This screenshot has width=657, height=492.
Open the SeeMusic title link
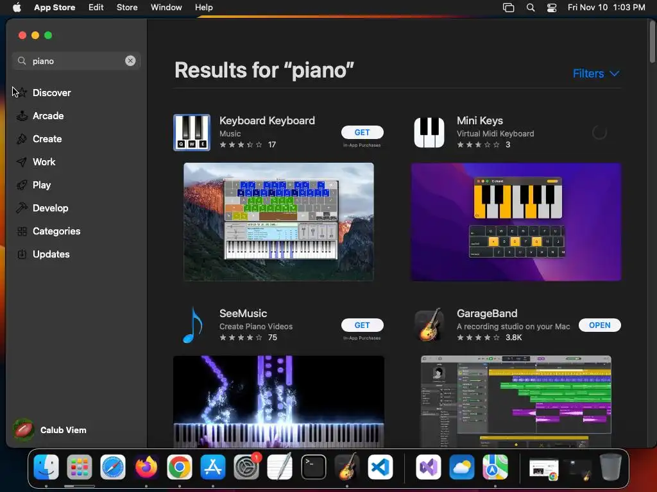[x=243, y=313]
